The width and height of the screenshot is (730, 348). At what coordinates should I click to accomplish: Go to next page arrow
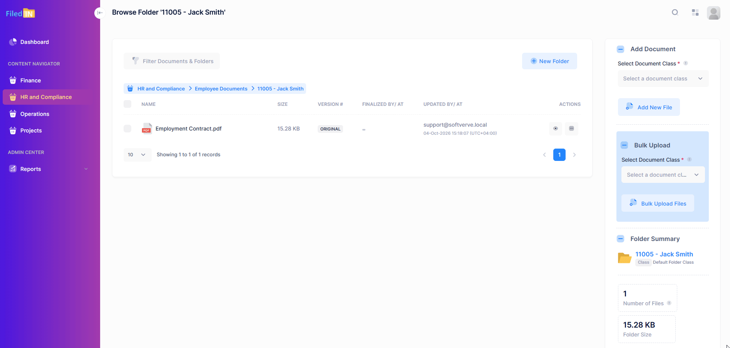[574, 155]
